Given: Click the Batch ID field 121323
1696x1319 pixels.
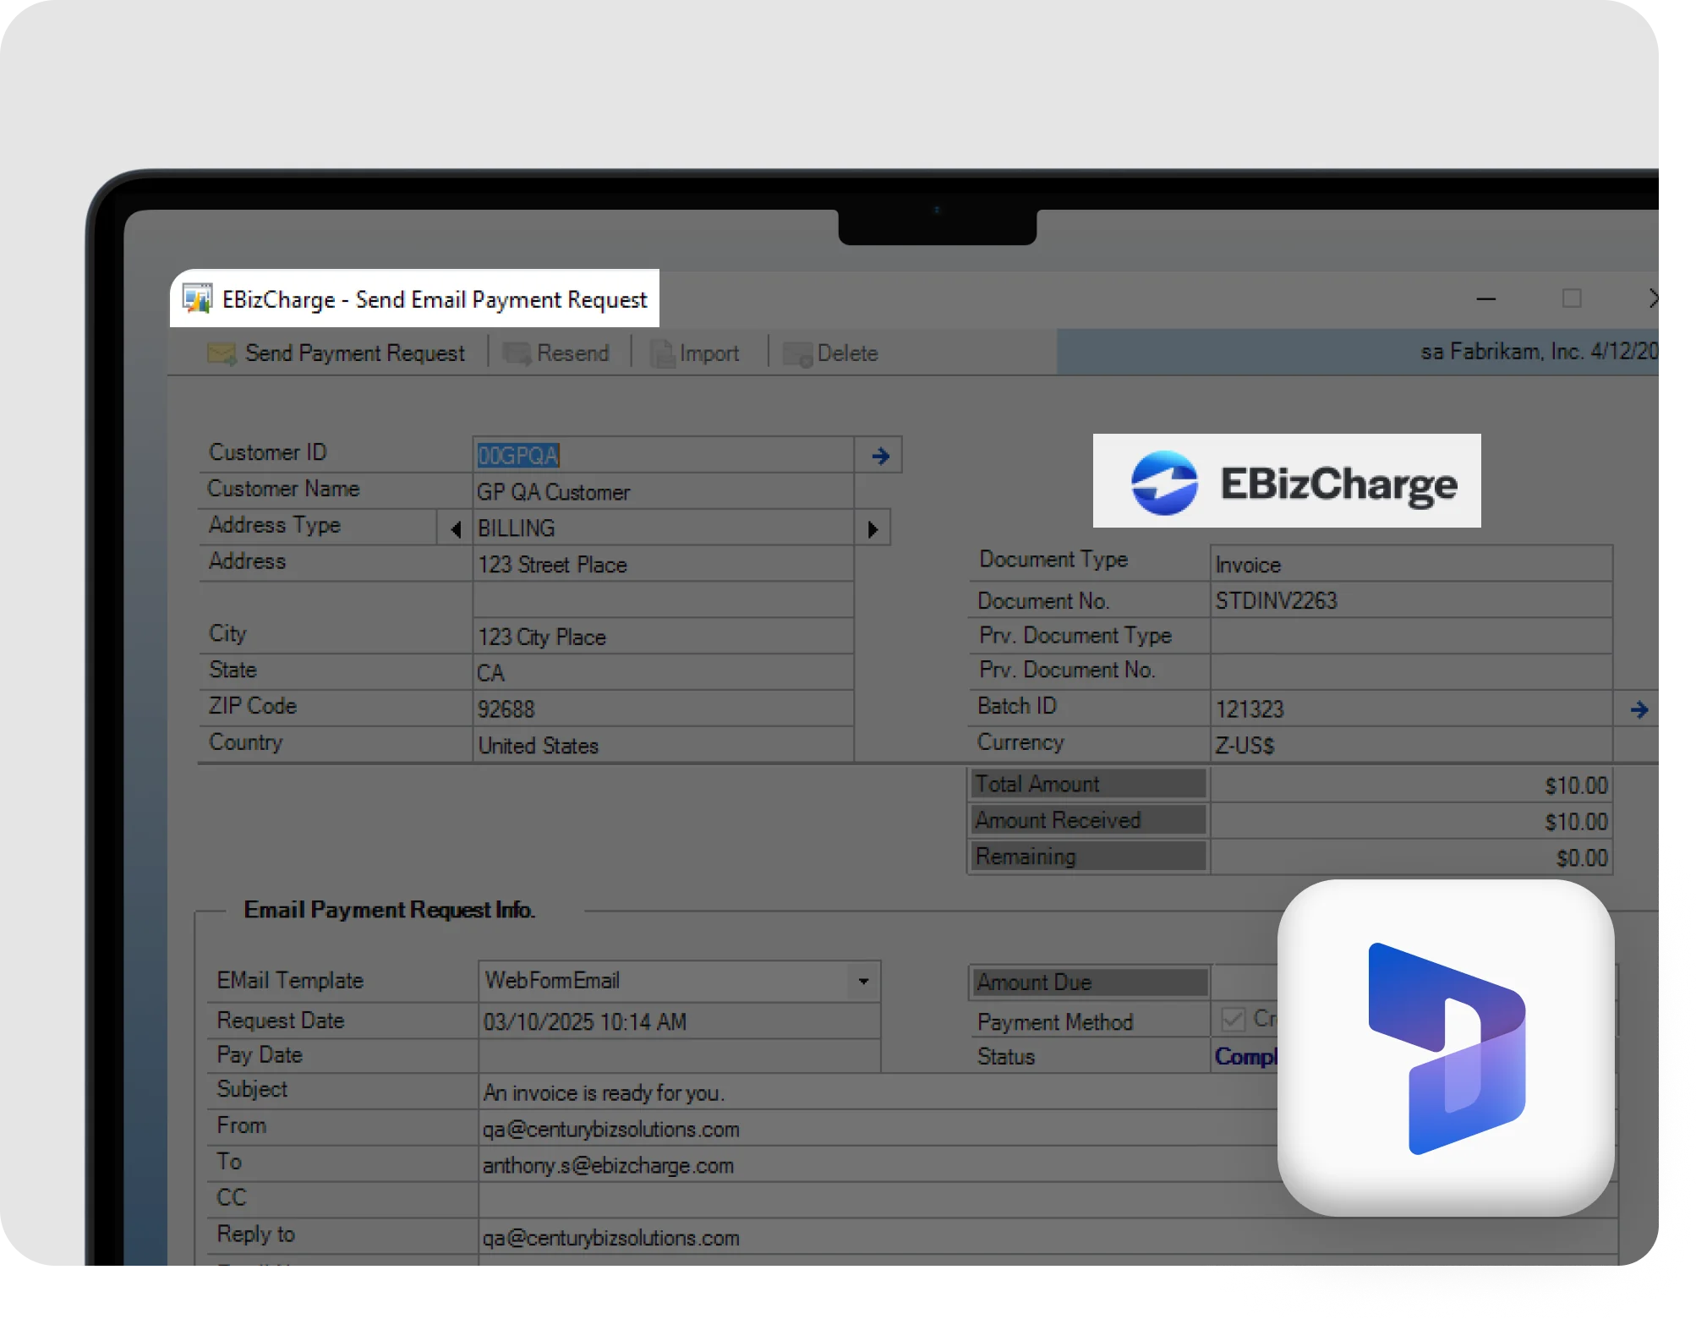Looking at the screenshot, I should click(x=1411, y=709).
